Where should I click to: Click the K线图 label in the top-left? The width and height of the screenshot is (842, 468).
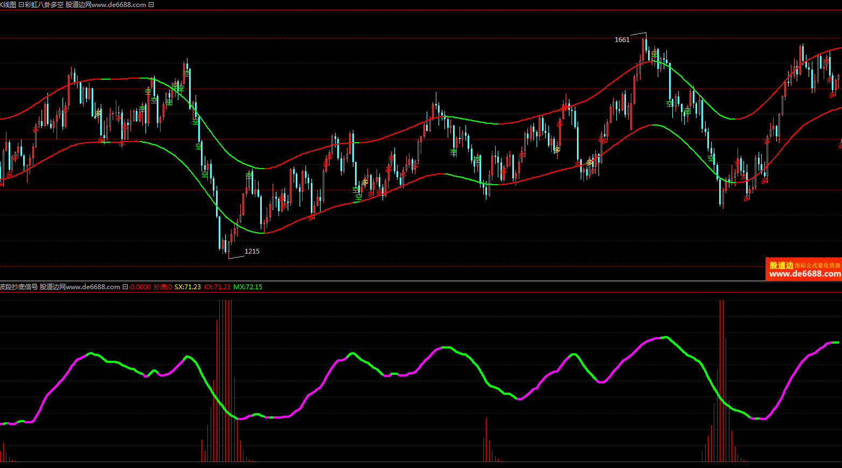tap(8, 5)
